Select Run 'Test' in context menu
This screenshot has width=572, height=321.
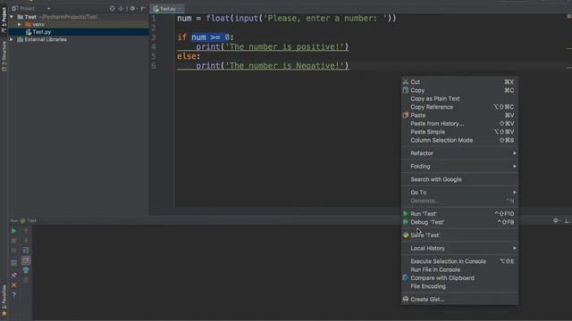(x=459, y=214)
